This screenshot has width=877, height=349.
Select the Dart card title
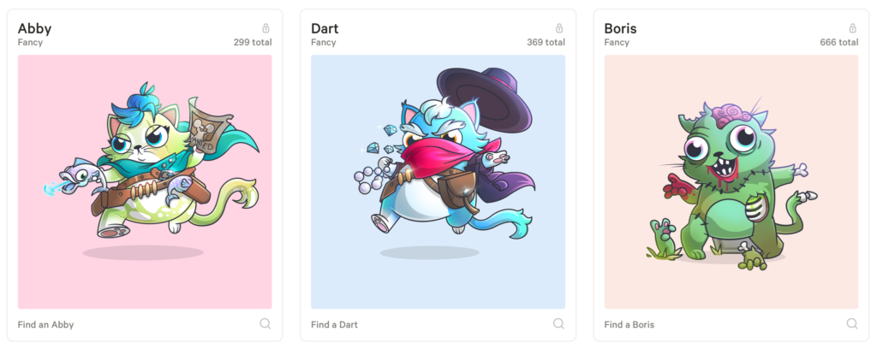[325, 28]
